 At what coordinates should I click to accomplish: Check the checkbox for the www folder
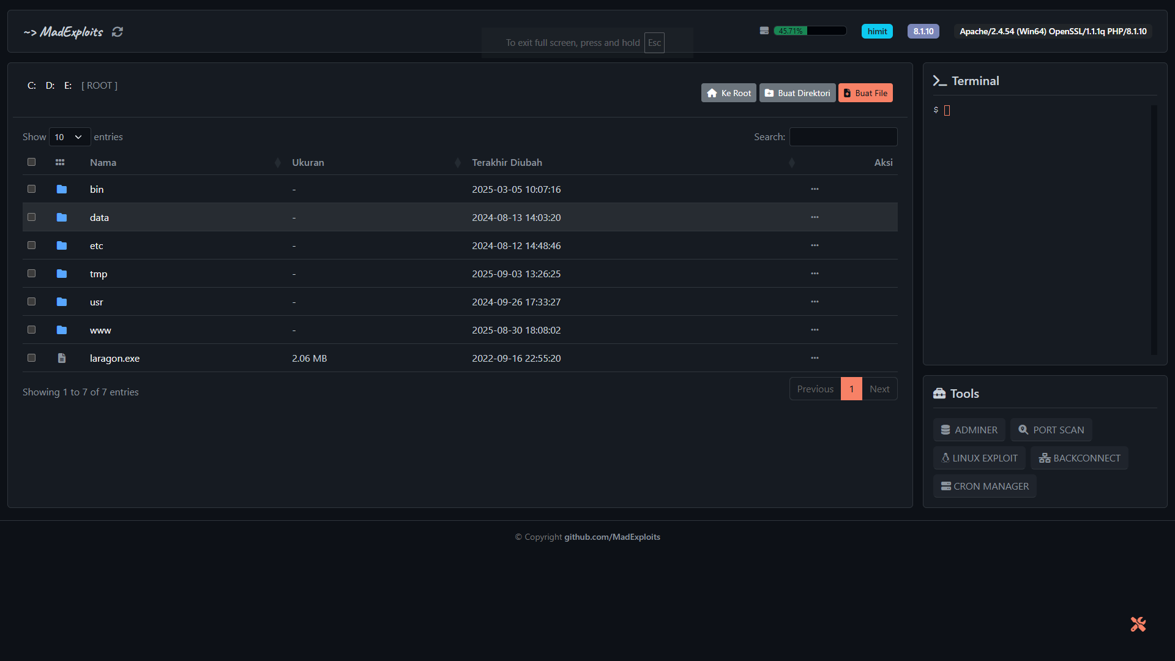31,330
